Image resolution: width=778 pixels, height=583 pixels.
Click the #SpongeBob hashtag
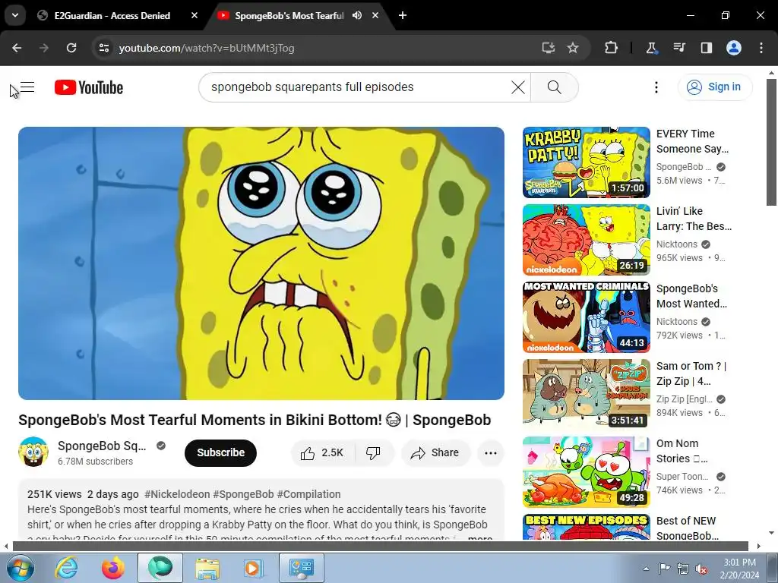click(243, 494)
